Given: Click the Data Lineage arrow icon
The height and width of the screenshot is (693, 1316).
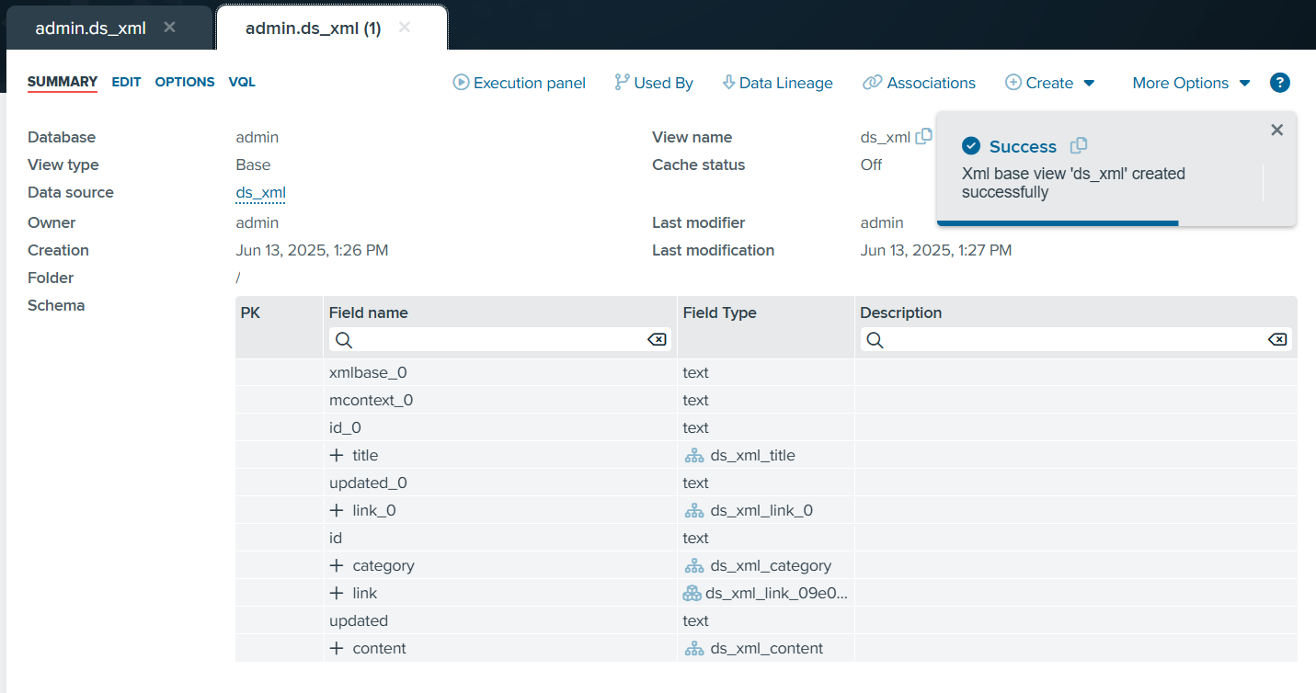Looking at the screenshot, I should click(729, 83).
